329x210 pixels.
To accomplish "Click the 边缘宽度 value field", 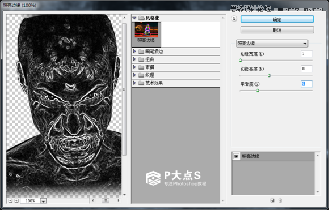I will click(306, 54).
